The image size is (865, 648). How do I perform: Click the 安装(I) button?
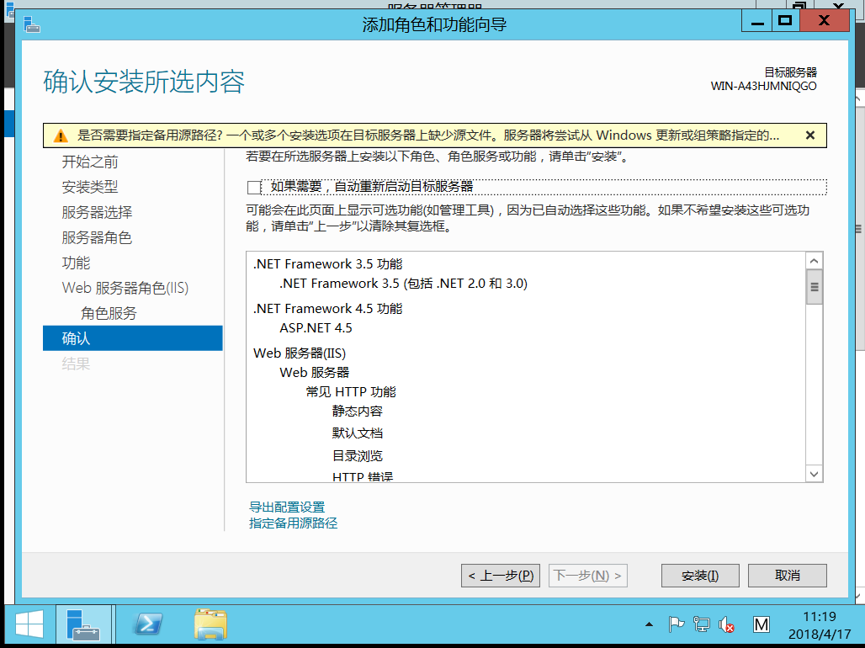click(700, 576)
